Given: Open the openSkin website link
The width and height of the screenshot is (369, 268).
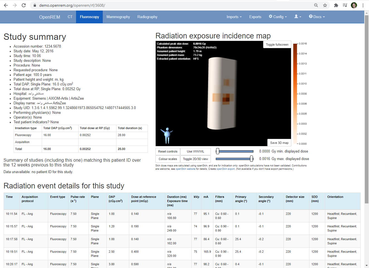Looking at the screenshot, I should pos(185,169).
